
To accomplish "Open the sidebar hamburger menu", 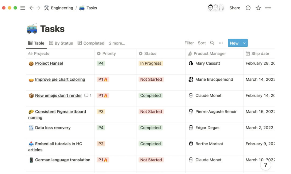I will tap(23, 8).
